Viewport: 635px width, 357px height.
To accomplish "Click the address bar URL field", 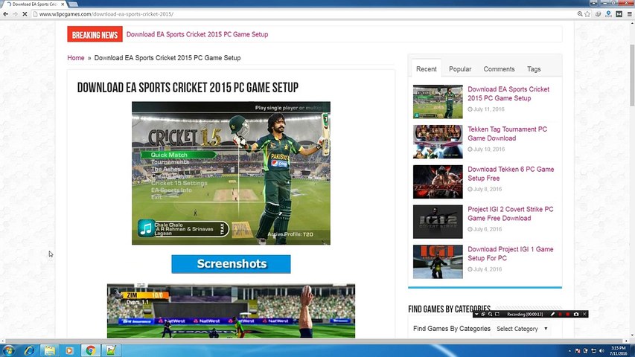I will point(304,14).
